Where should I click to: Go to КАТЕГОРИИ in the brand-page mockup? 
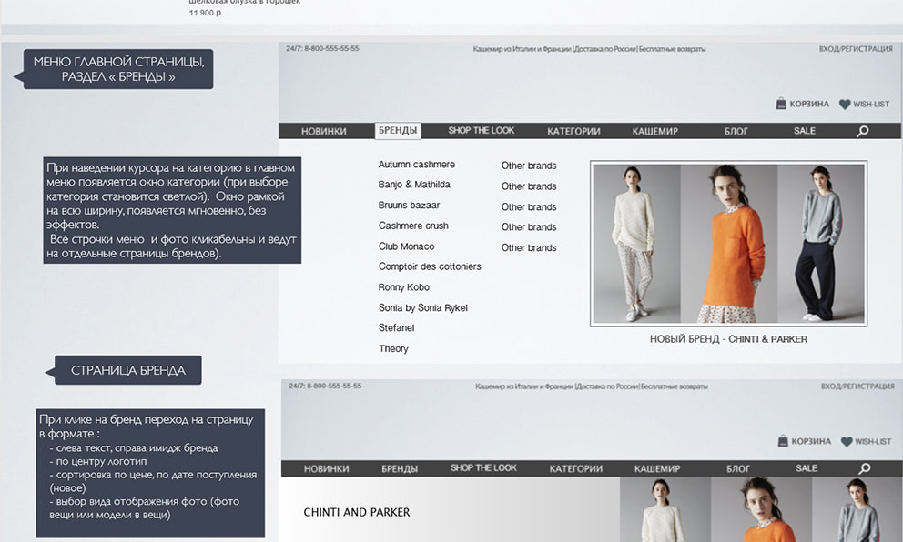click(x=576, y=468)
